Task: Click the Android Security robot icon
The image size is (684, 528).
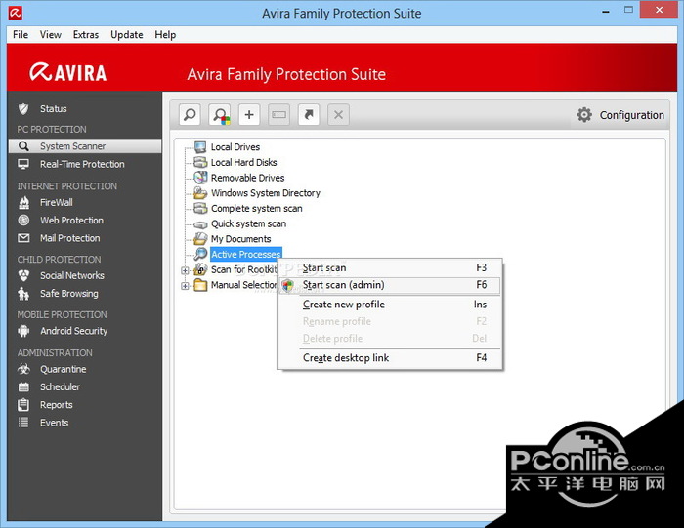Action: click(x=23, y=331)
